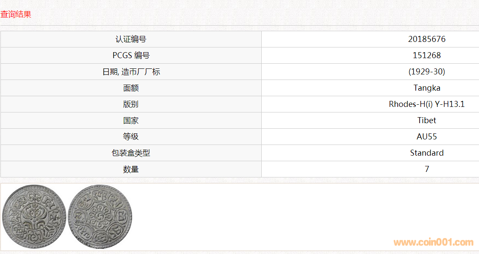479x254 pixels.
Task: Click the 日期, 造币厂厂标 label cell
Action: pos(131,72)
